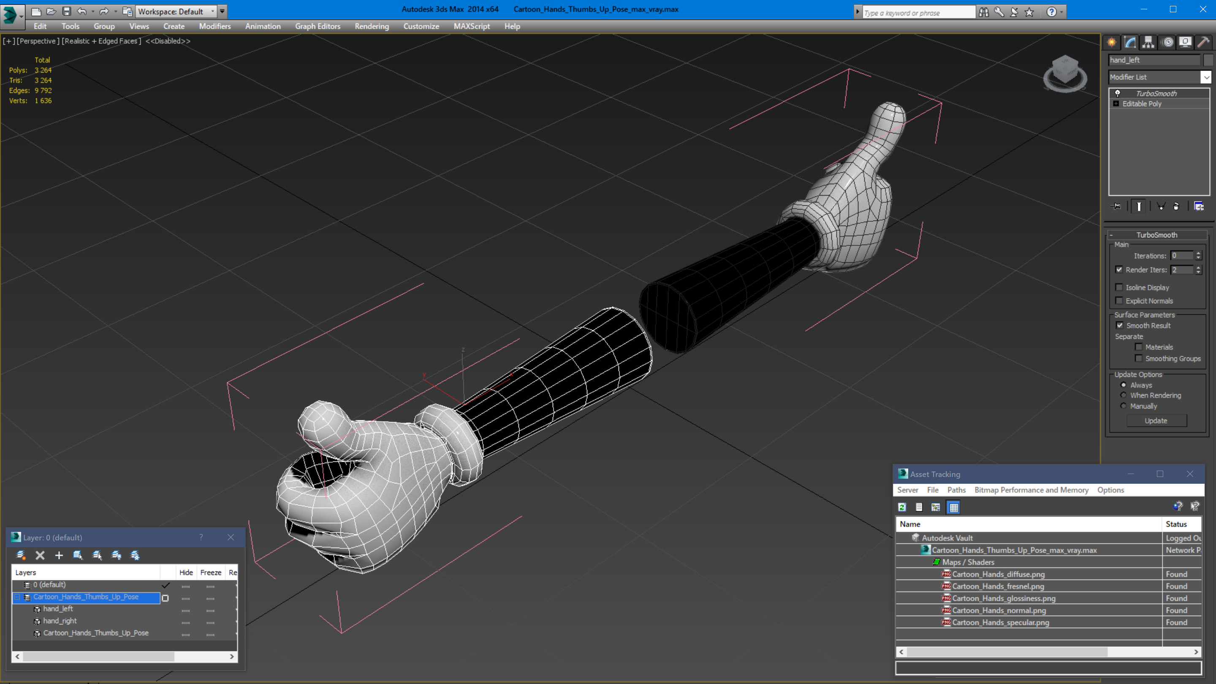Image resolution: width=1216 pixels, height=684 pixels.
Task: Click the ViewCube in the viewport
Action: 1065,72
